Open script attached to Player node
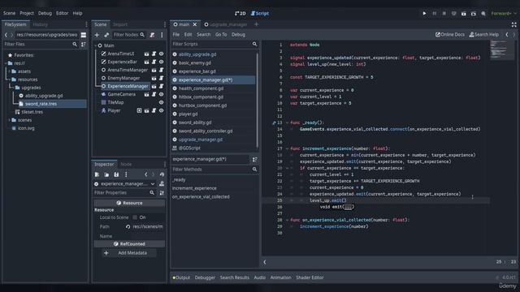The image size is (520, 292). pos(154,110)
